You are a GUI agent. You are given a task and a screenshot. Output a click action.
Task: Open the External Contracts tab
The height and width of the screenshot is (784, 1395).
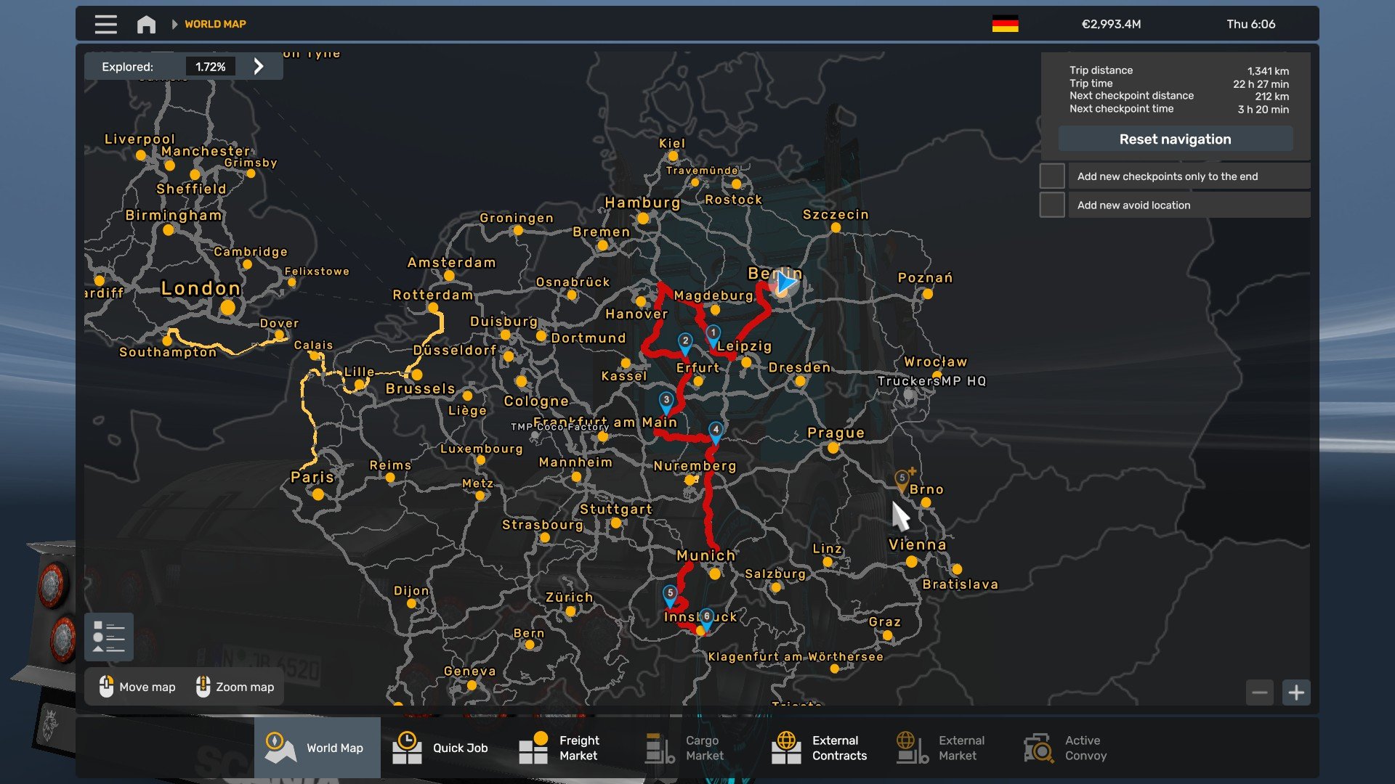click(x=823, y=748)
